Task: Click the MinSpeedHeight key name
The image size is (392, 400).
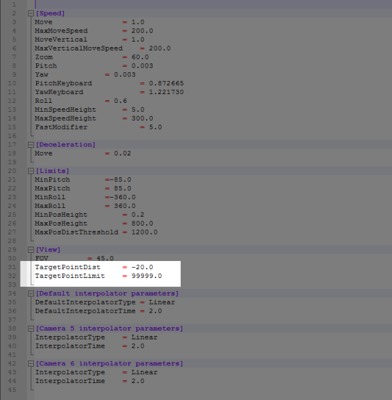Action: point(65,110)
